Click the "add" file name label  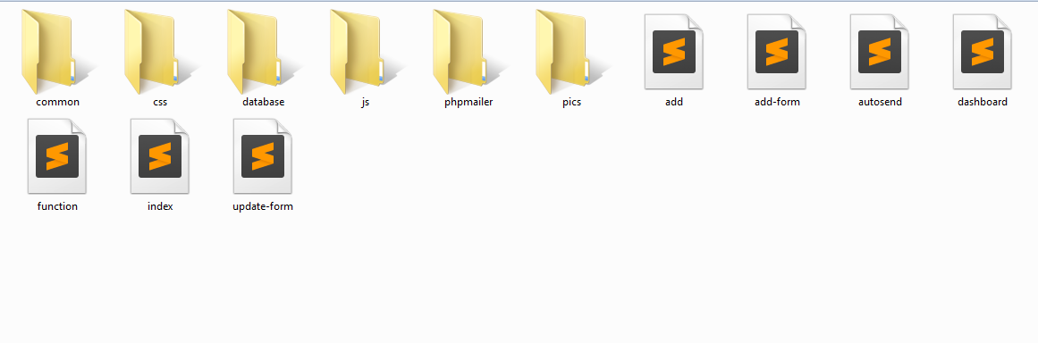point(674,102)
